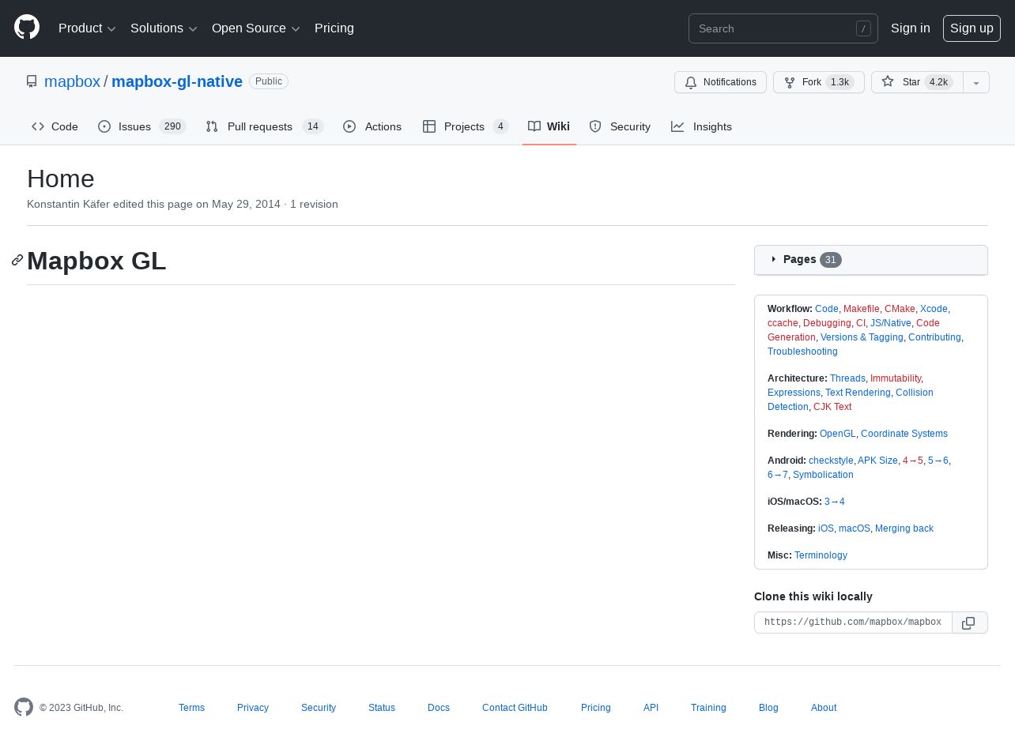Open the Product dropdown menu
Viewport: 1015px width, 756px height.
(87, 28)
